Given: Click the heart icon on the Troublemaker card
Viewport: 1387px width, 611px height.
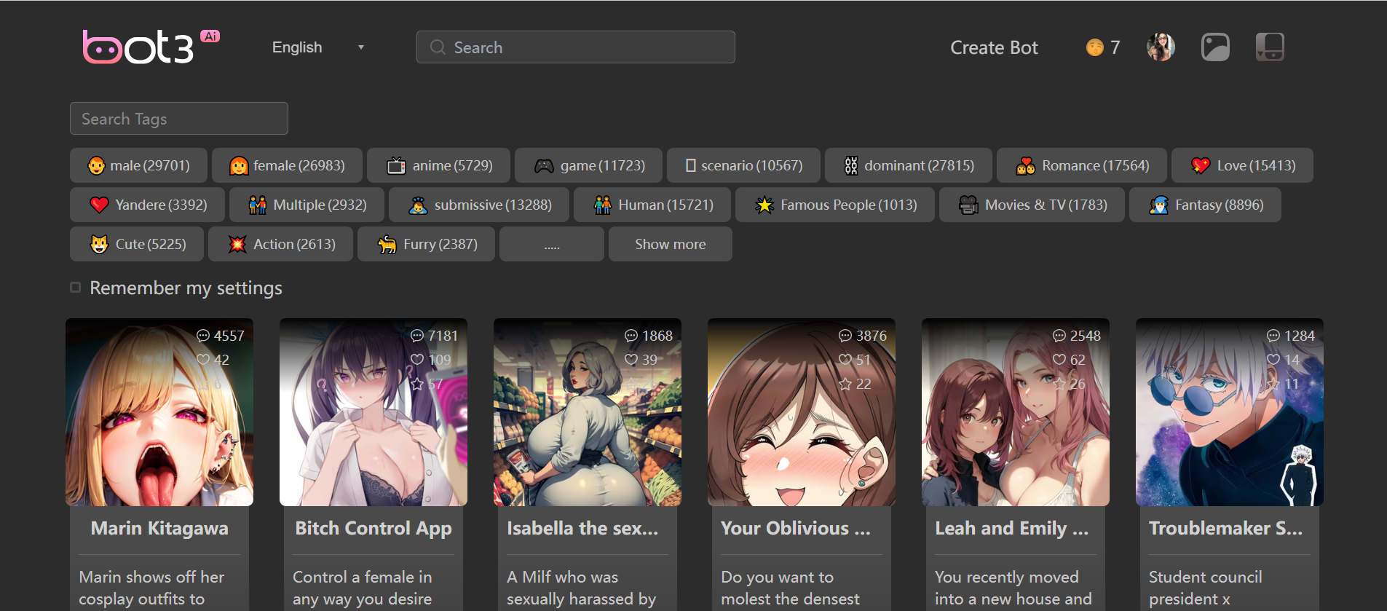Looking at the screenshot, I should point(1273,360).
